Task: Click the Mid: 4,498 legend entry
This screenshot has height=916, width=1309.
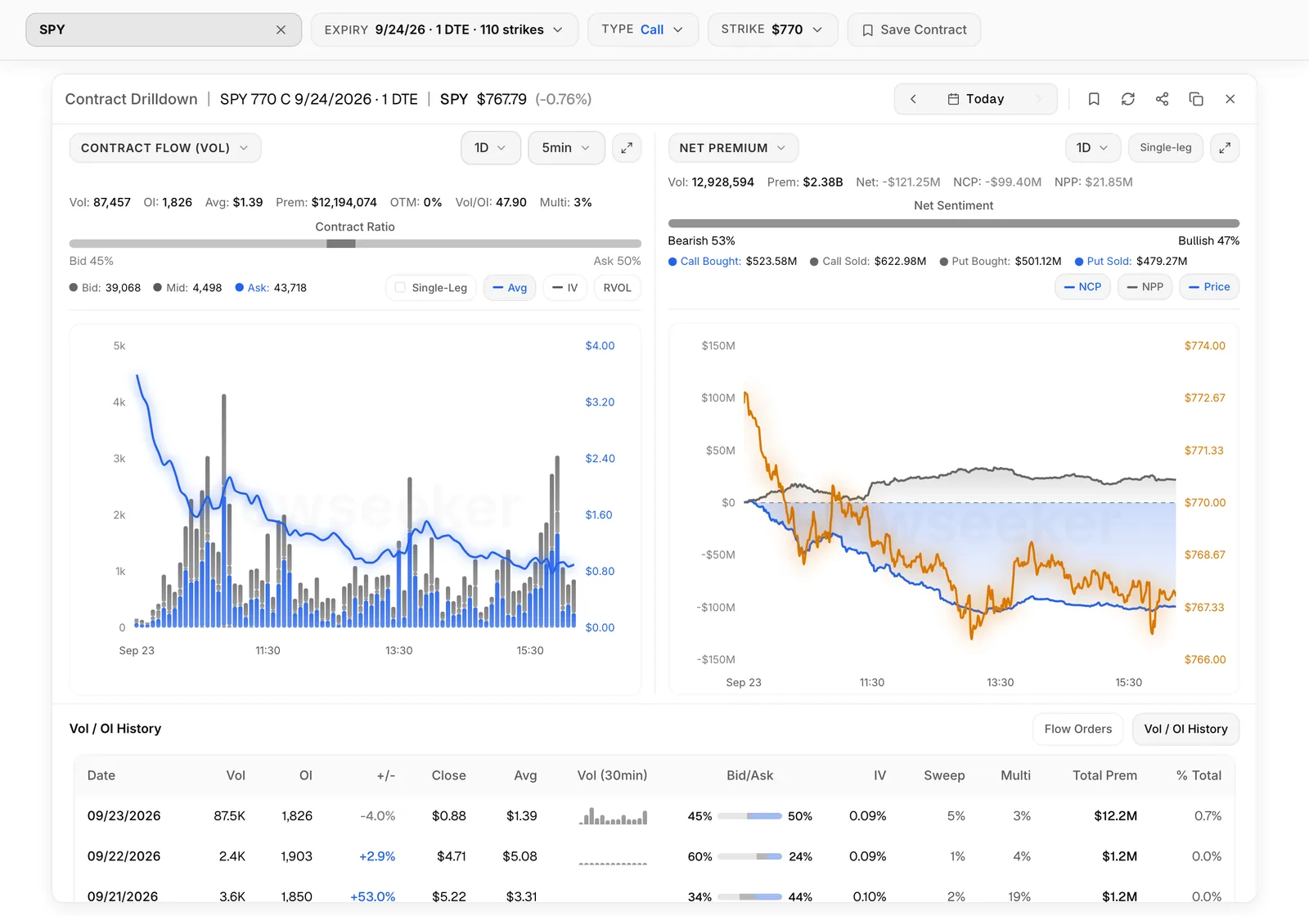Action: pyautogui.click(x=187, y=288)
